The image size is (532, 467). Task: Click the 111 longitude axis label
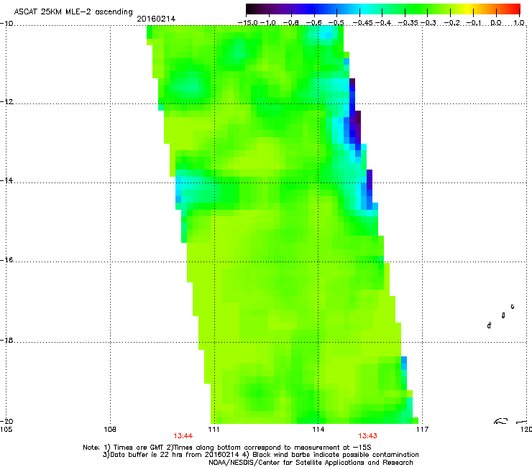click(214, 430)
